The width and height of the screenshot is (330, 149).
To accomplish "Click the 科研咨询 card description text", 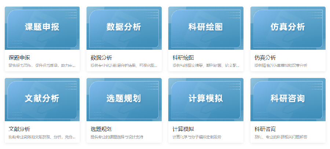I will (x=281, y=137).
